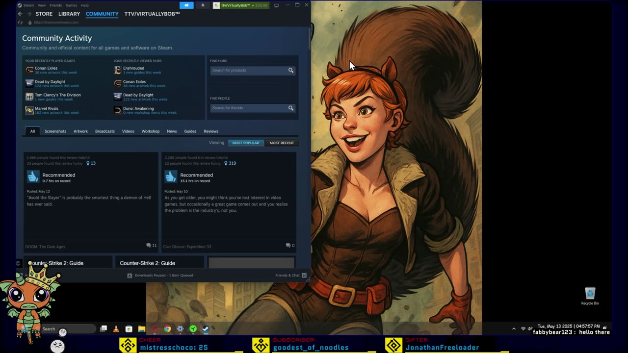Open VLC media player from the taskbar
Screen dimensions: 628x353
116,329
